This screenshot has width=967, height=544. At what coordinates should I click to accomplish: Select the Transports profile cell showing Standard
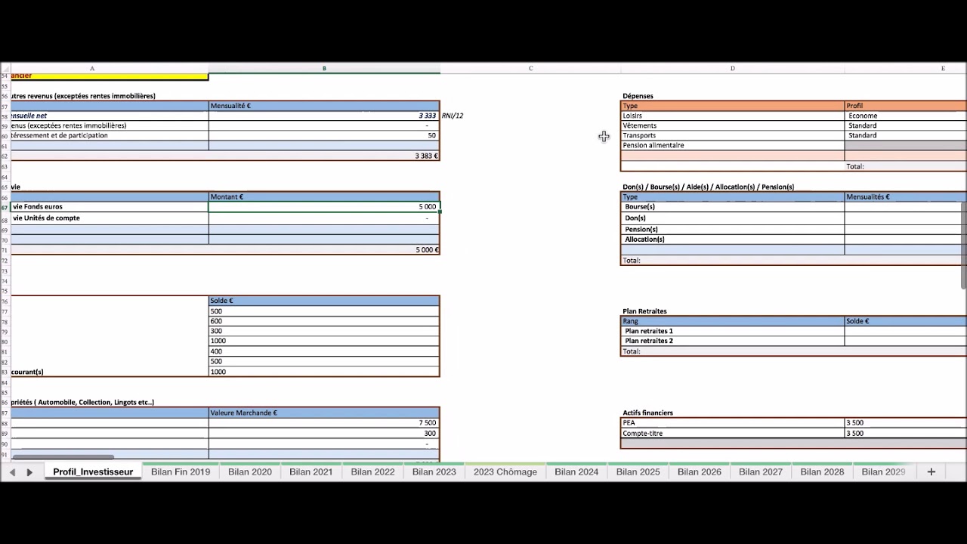coord(904,135)
